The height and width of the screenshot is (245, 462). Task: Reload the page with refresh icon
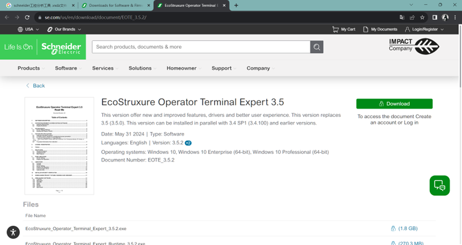27,17
